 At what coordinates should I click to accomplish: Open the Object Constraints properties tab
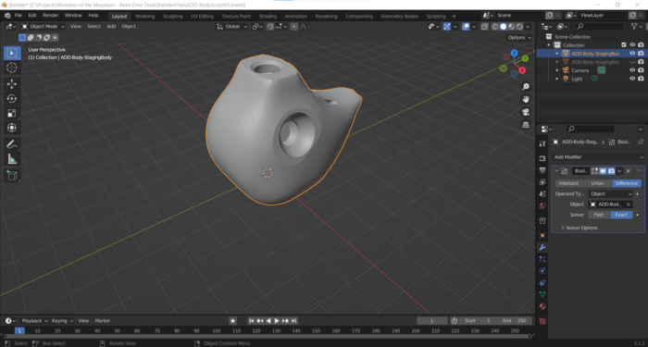[x=542, y=283]
